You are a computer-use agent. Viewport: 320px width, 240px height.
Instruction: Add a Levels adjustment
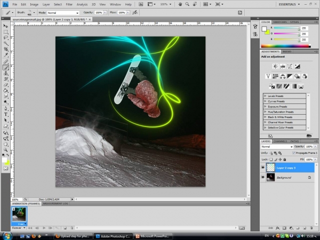[x=283, y=66]
